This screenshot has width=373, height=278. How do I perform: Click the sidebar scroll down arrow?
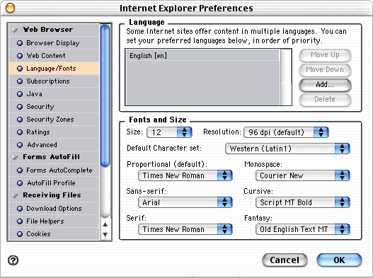tap(105, 234)
